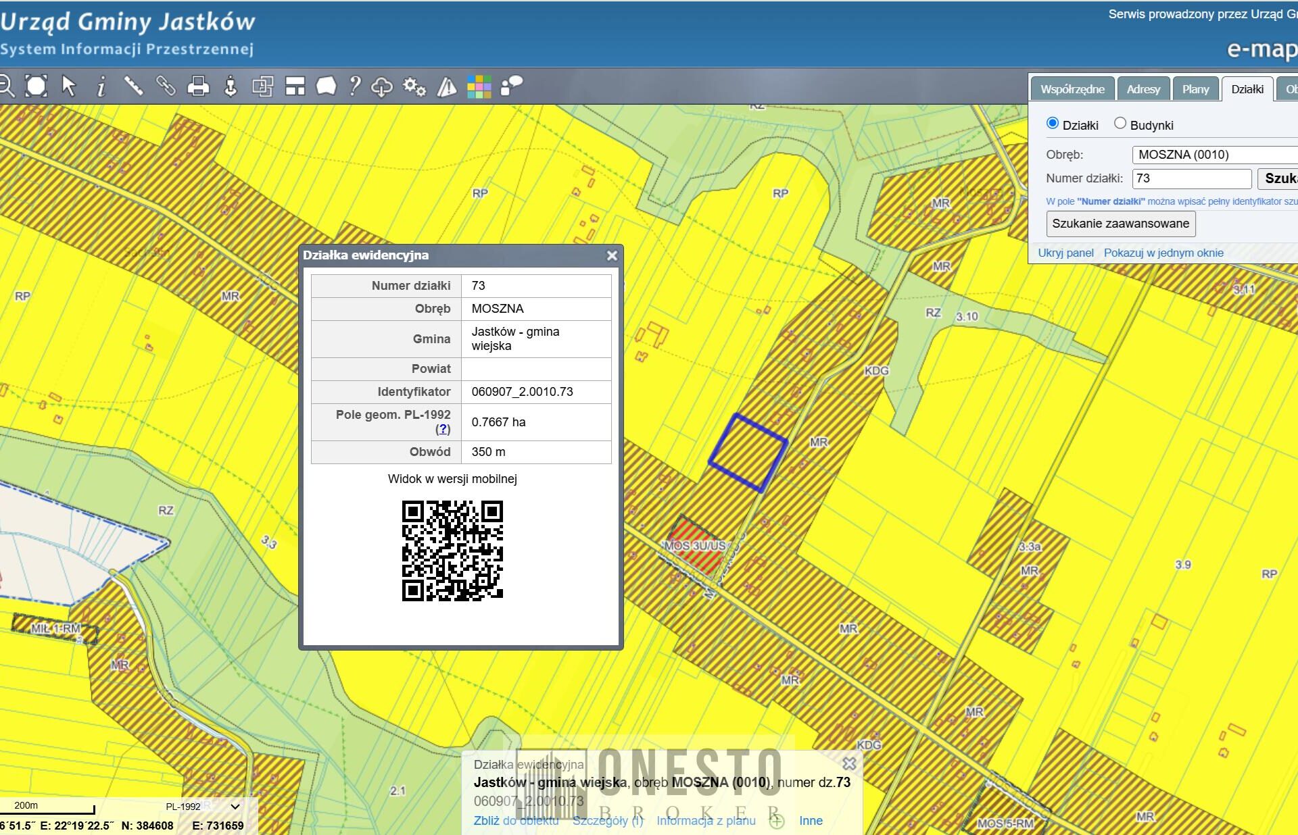Open the Obręb MOSZNA (0010) dropdown

pos(1214,155)
